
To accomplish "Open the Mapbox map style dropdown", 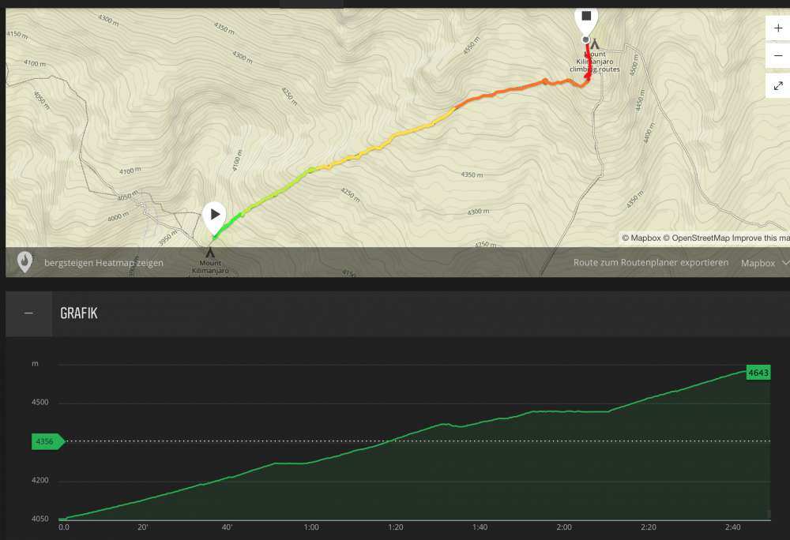I will point(764,263).
